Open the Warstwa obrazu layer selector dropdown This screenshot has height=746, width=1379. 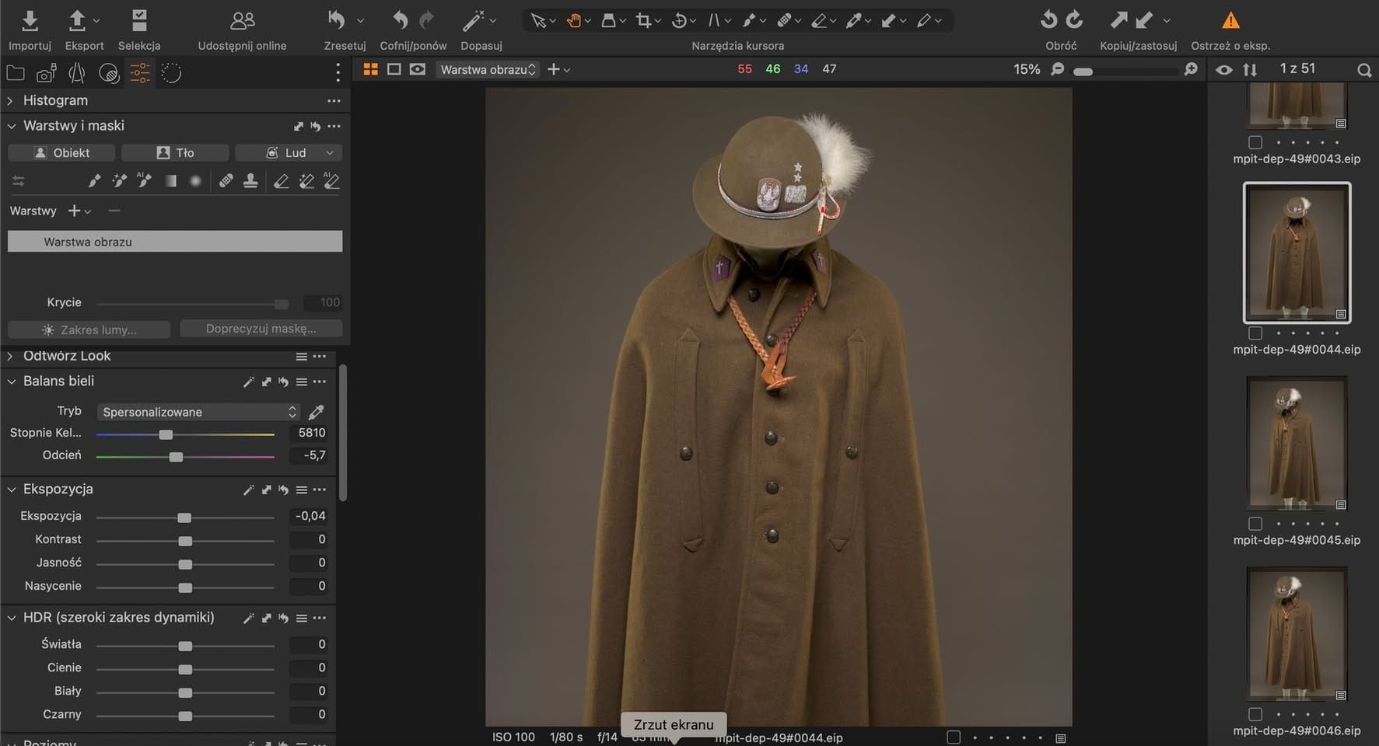(x=487, y=70)
